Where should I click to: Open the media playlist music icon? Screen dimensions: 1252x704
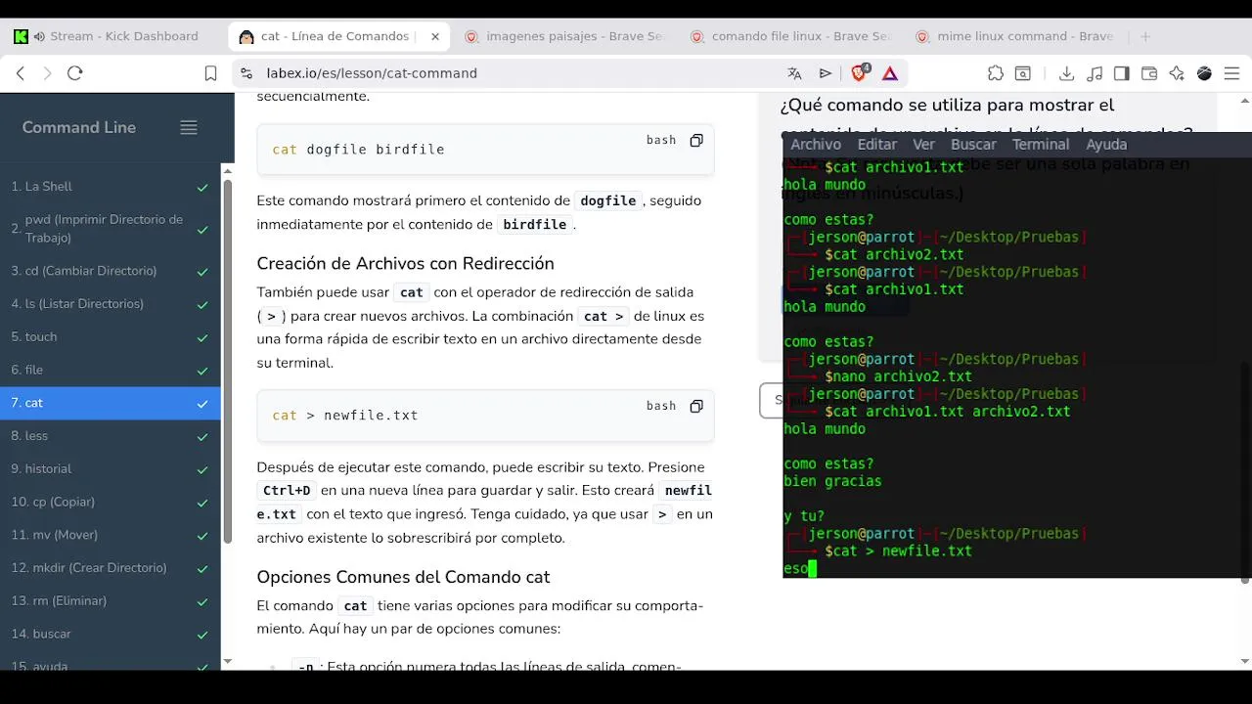point(1095,73)
